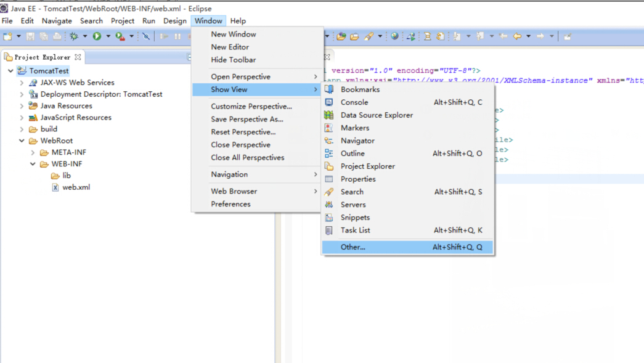Show the Servers view
The height and width of the screenshot is (363, 644).
407,205
